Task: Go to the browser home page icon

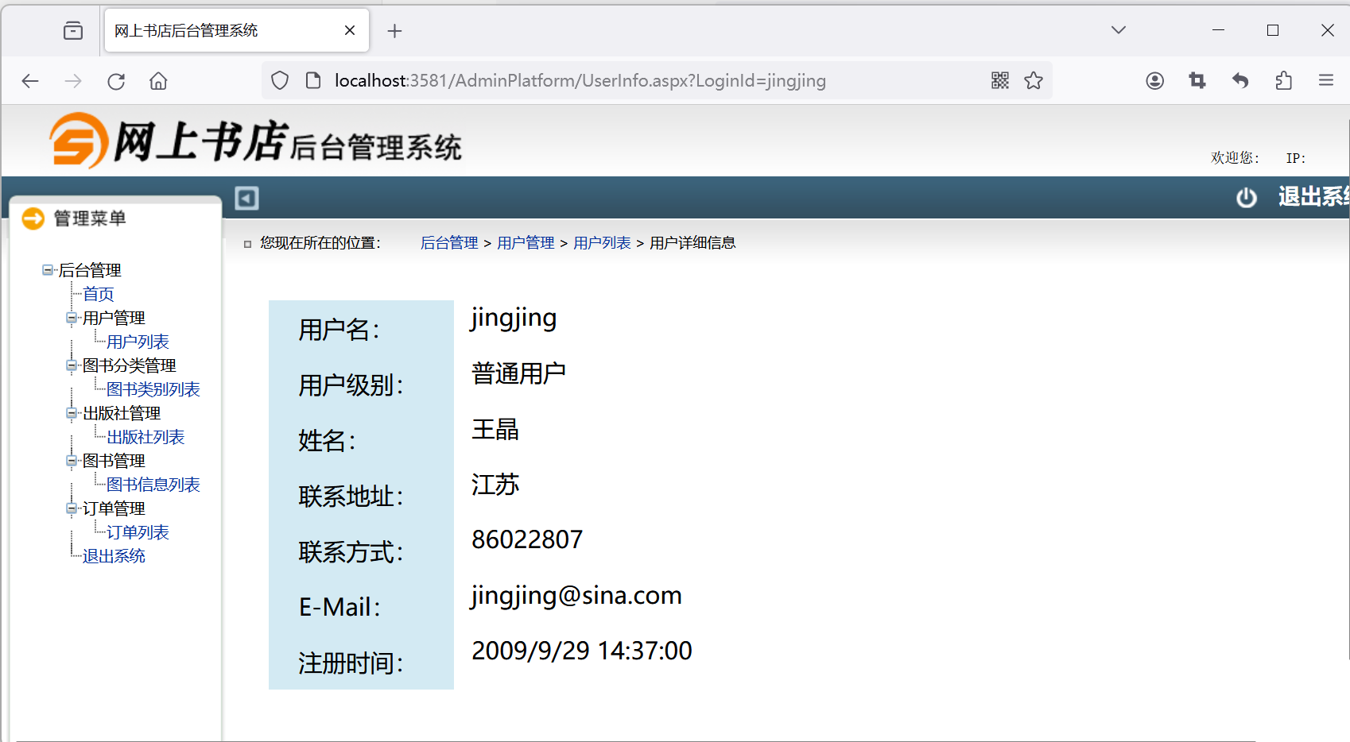Action: click(158, 81)
